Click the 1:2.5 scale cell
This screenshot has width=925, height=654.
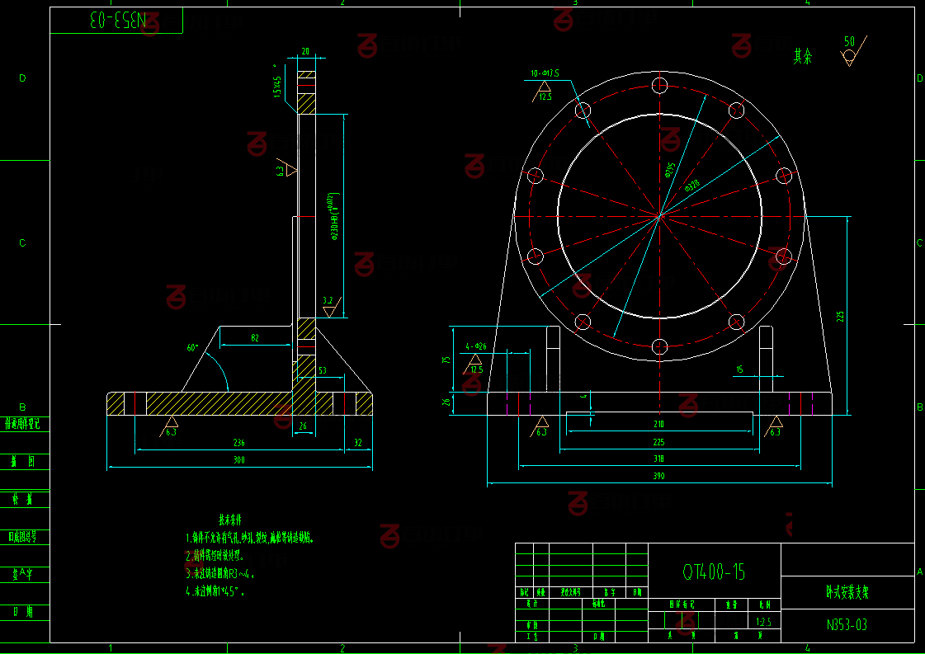(763, 623)
